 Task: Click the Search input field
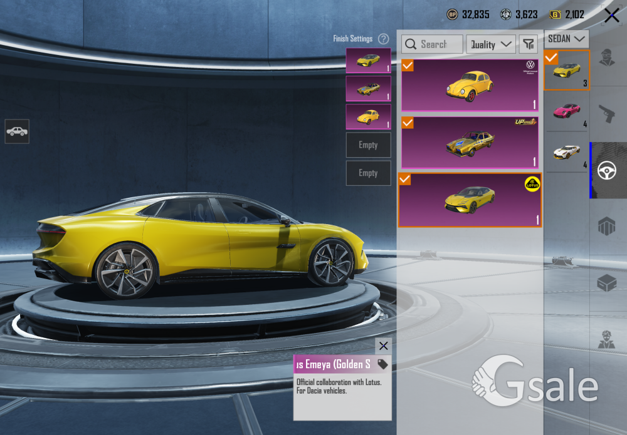433,44
